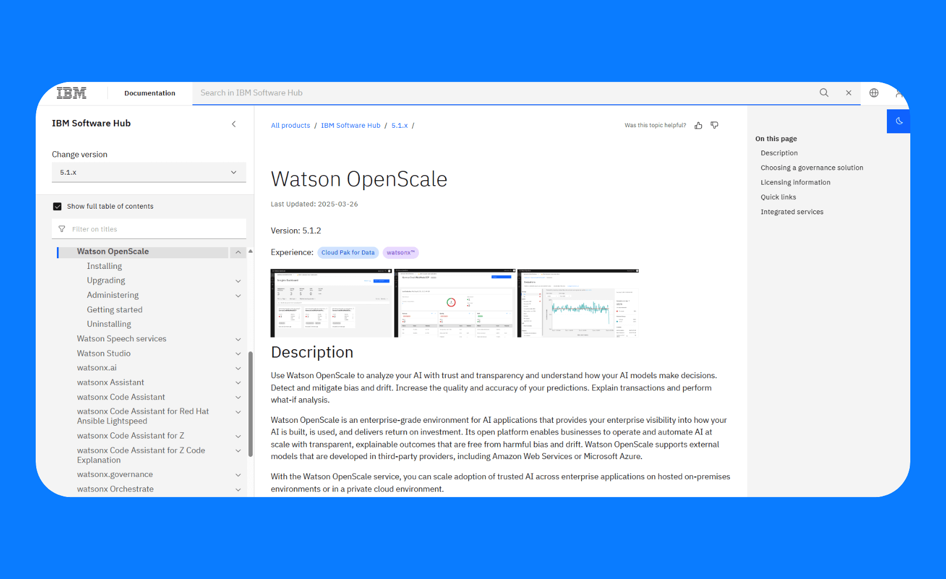Select Uninstalling in the tree
This screenshot has height=579, width=946.
point(109,325)
